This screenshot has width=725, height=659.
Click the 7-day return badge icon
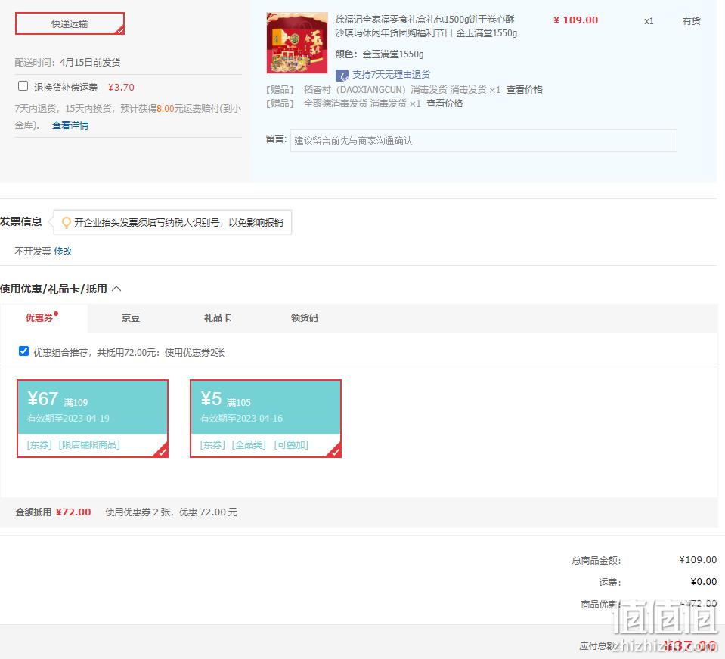[x=342, y=75]
